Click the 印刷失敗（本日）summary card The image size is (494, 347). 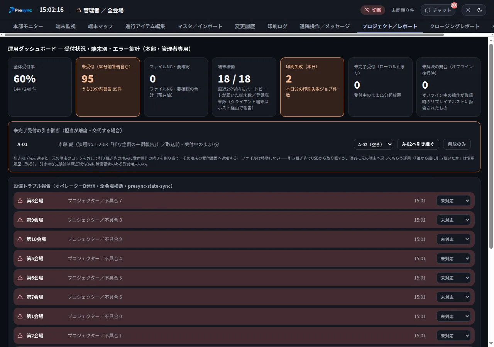(x=312, y=87)
